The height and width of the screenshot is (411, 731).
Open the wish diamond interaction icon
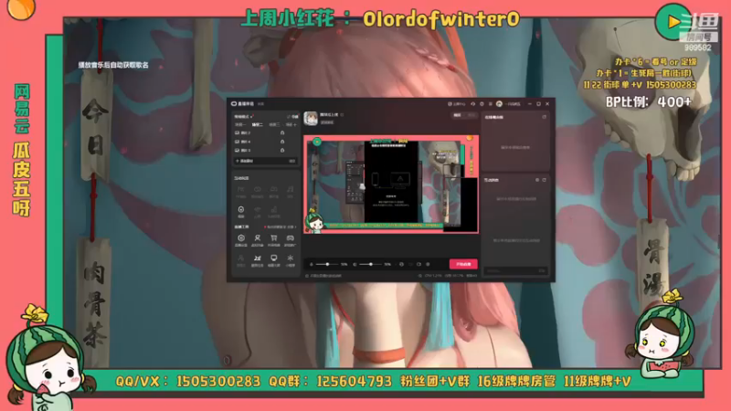[258, 212]
